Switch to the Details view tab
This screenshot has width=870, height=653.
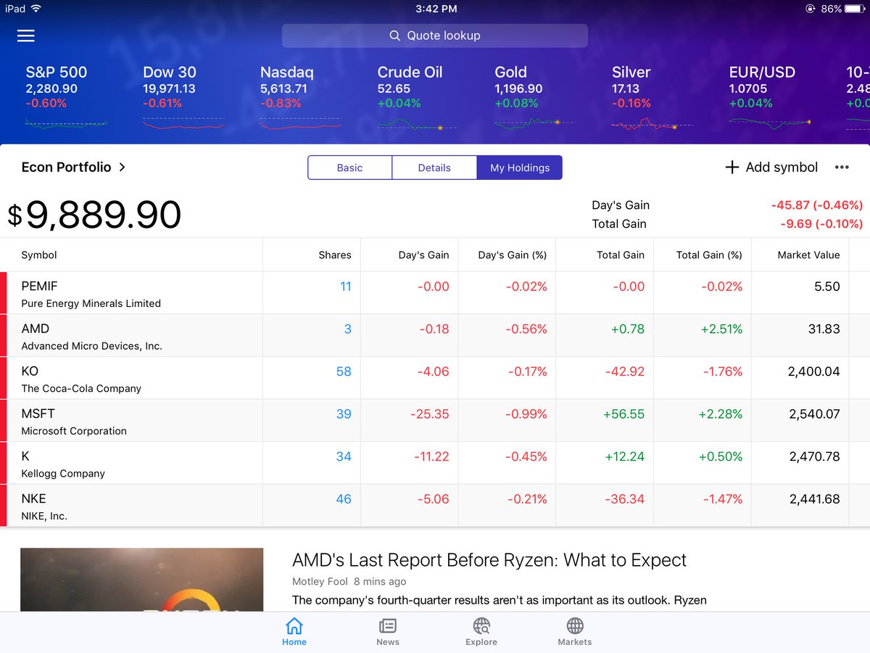tap(434, 168)
